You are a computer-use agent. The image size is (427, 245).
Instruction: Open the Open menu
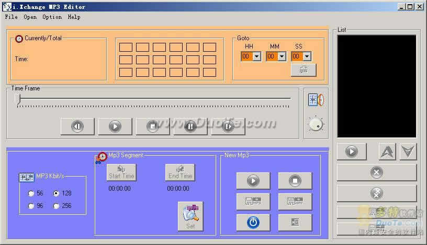30,17
